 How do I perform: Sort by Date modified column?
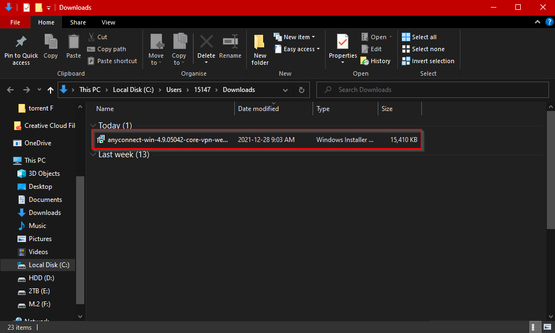pos(258,109)
